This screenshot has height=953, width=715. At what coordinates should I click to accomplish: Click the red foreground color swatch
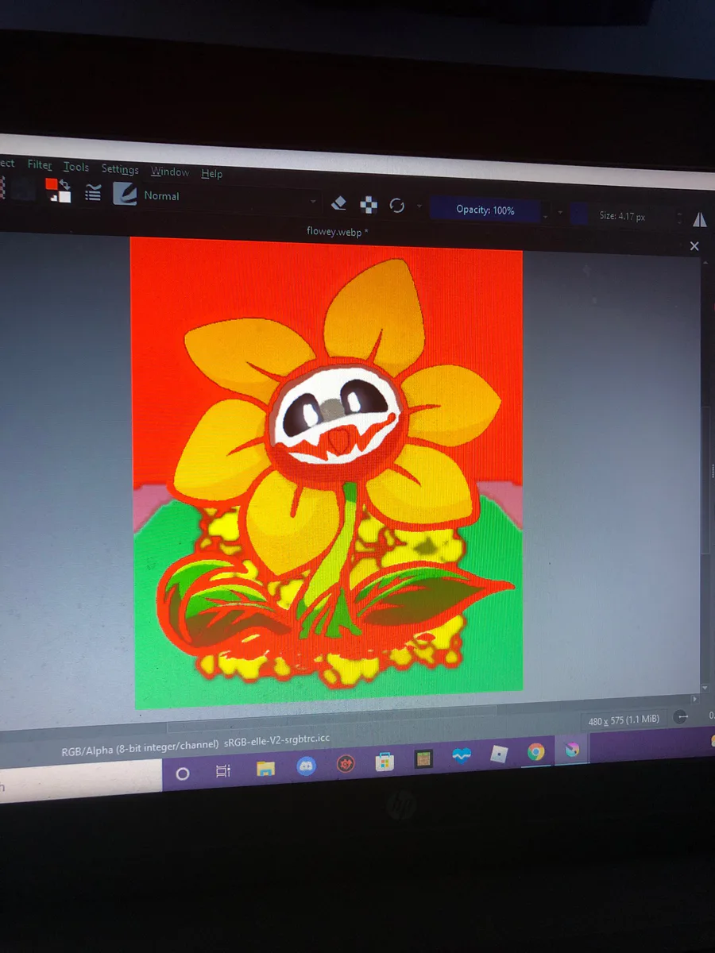point(52,184)
